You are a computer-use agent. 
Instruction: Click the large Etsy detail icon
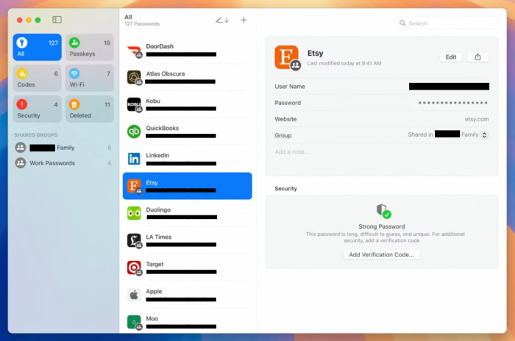tap(287, 57)
